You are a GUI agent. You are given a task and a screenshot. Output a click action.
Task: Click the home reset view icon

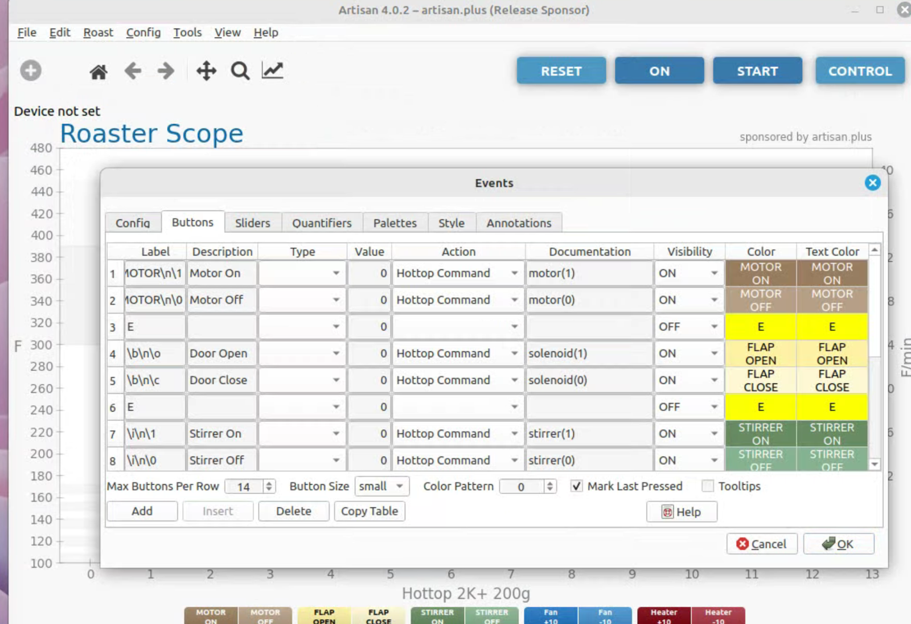pyautogui.click(x=99, y=72)
